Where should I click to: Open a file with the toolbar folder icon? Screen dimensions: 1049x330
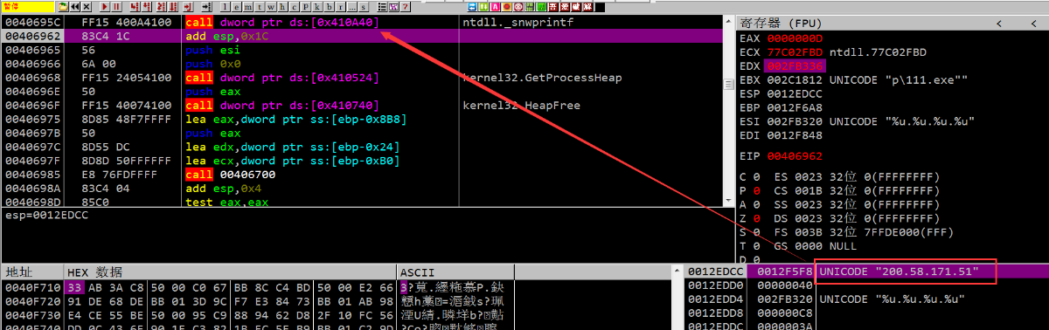[x=64, y=7]
